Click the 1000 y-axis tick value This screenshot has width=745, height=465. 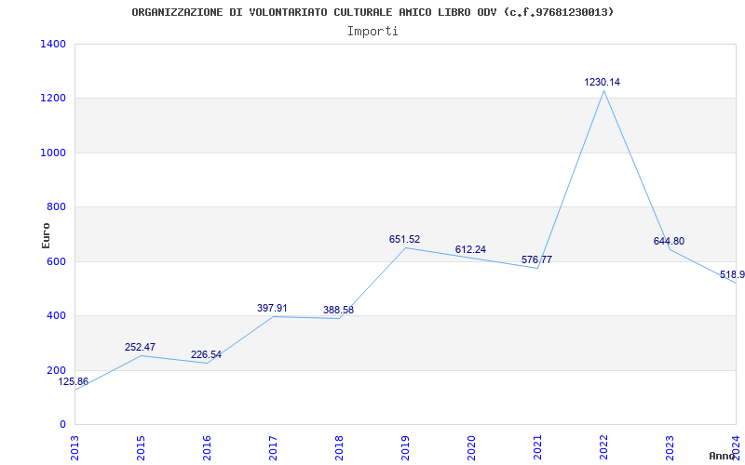click(54, 153)
